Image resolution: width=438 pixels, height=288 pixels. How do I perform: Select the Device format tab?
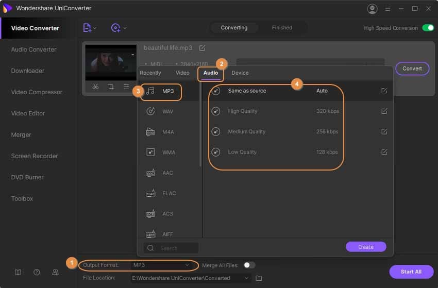click(240, 73)
